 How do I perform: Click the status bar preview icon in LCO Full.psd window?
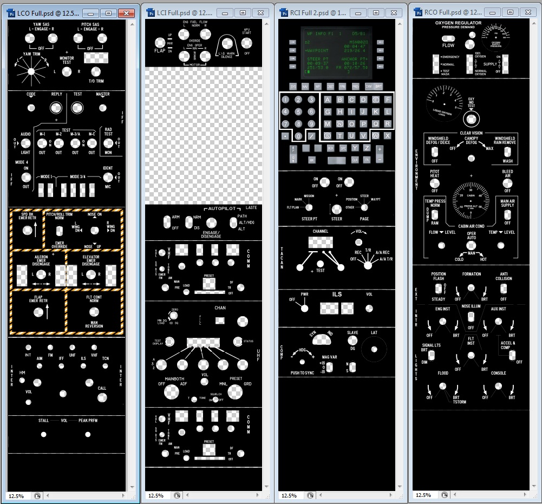coord(37,496)
